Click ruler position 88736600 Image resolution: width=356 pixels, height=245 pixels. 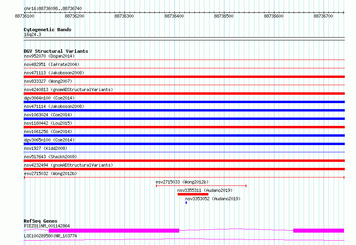pos(274,16)
